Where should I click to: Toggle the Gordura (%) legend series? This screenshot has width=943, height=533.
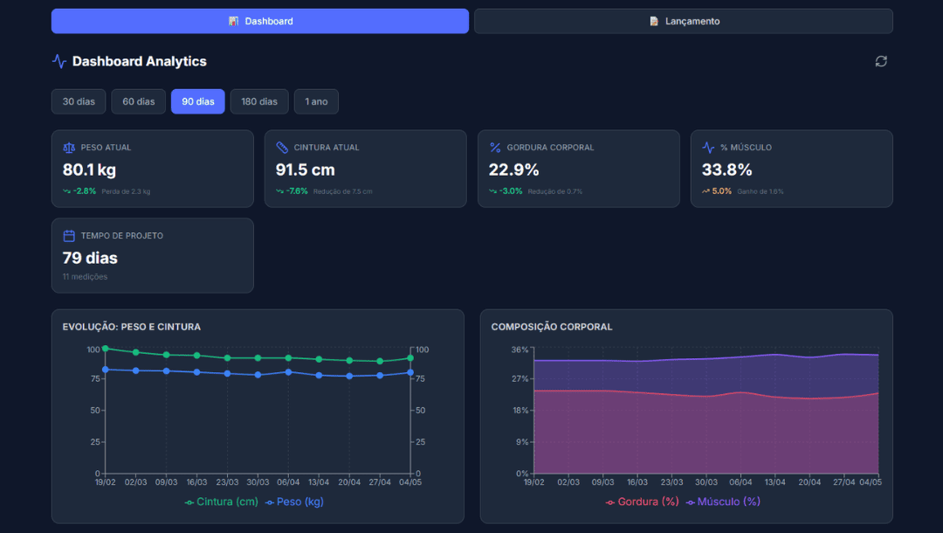point(643,502)
